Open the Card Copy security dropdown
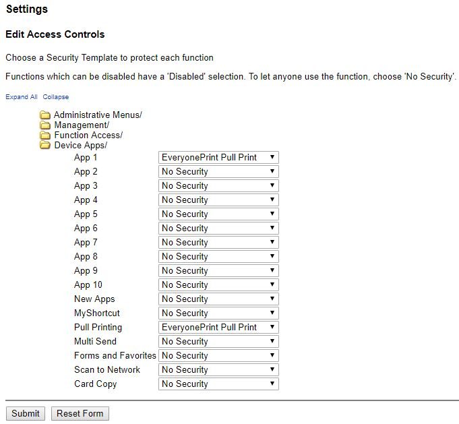Screen dimensions: 459x424 coord(218,384)
